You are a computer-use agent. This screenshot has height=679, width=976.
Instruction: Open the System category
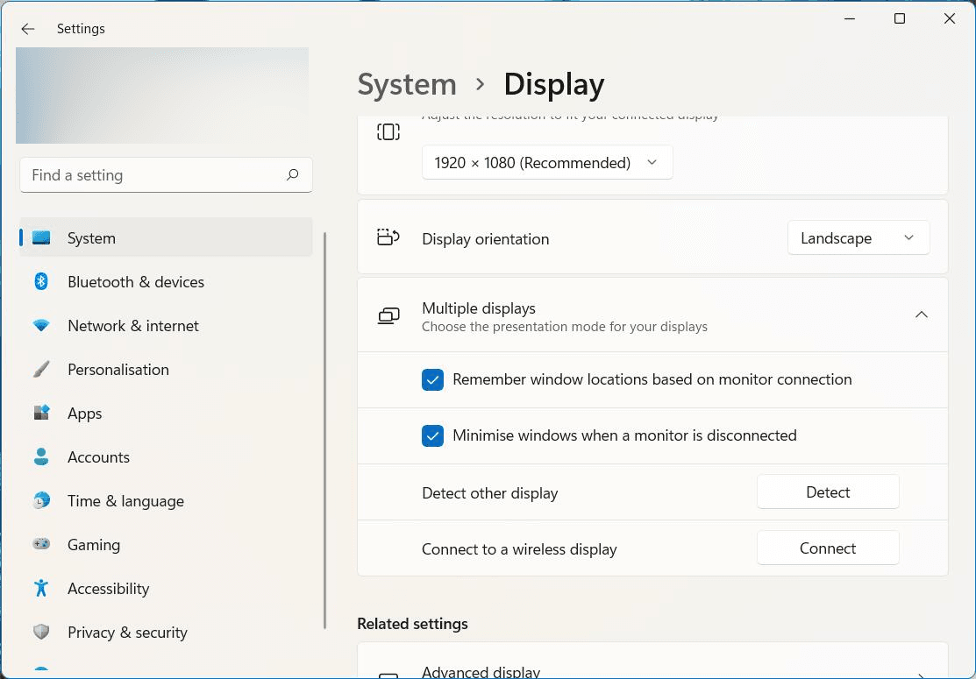coord(167,237)
